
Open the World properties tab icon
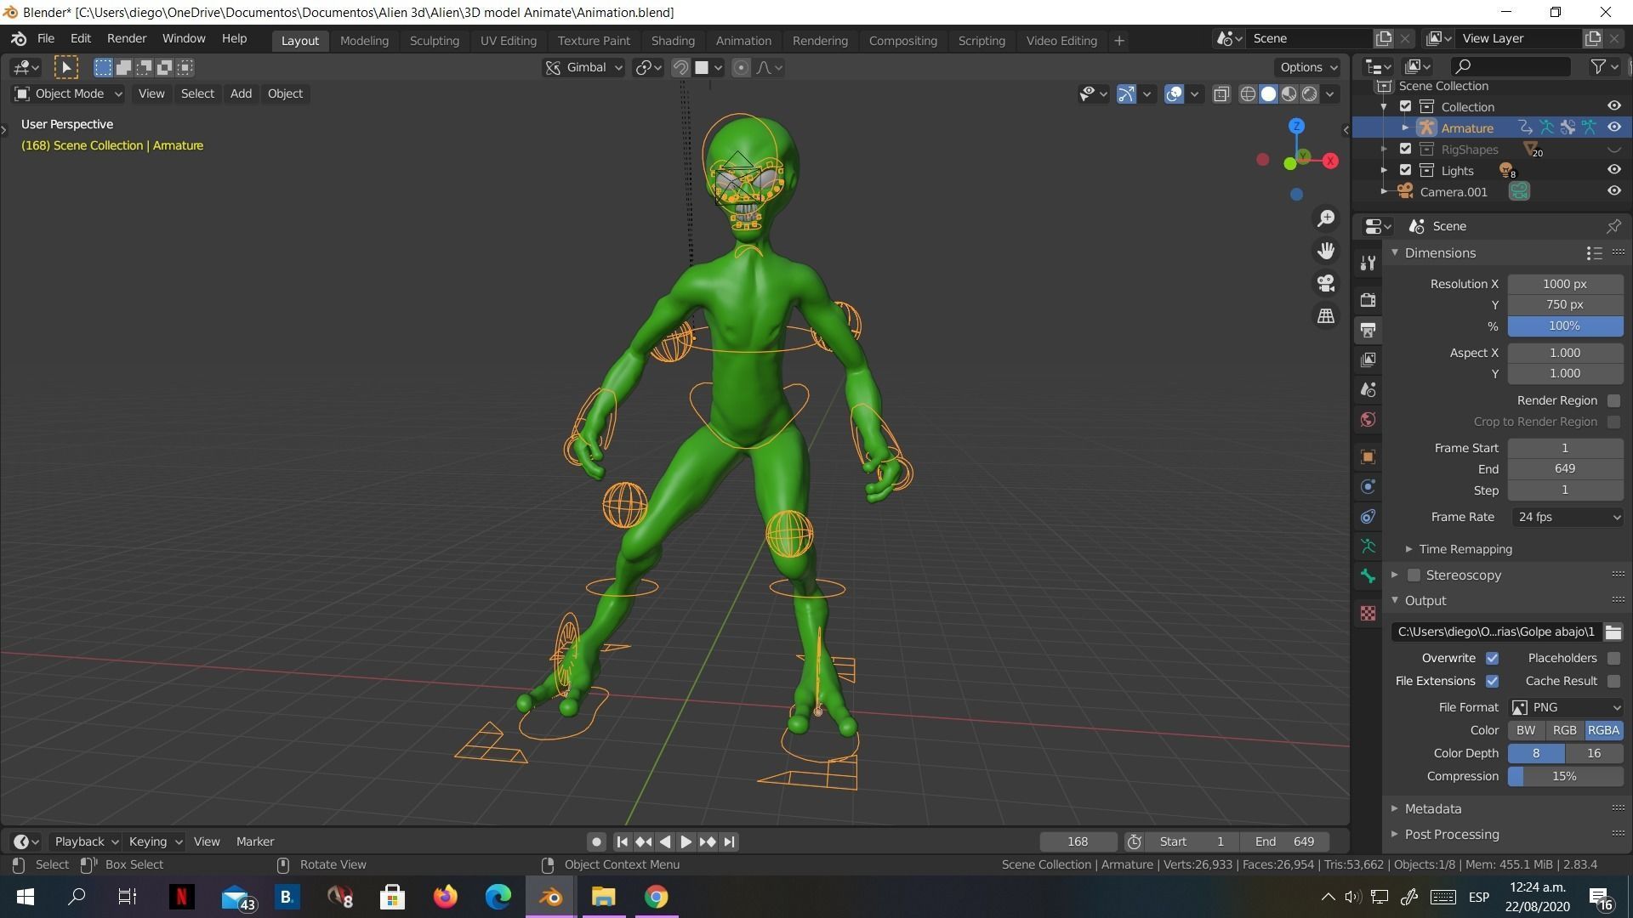[1368, 420]
